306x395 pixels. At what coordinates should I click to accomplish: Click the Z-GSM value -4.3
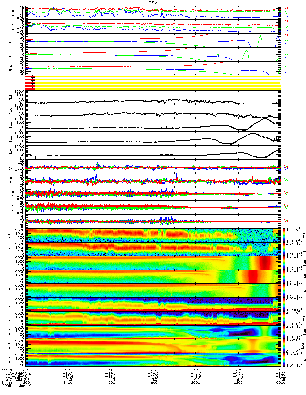(110, 380)
